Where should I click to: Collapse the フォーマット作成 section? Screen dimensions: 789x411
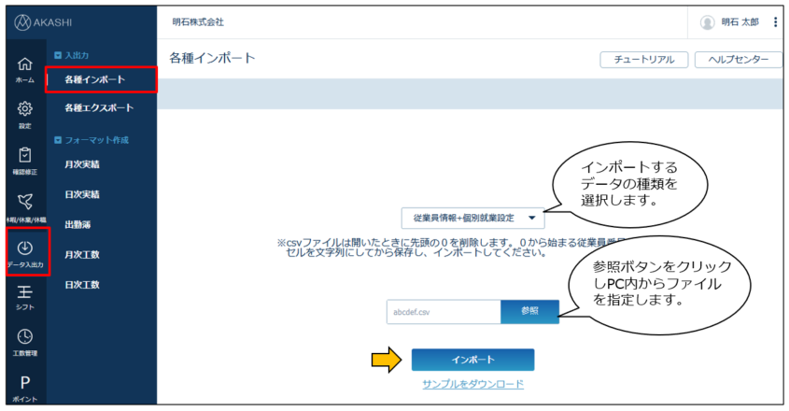pos(58,140)
